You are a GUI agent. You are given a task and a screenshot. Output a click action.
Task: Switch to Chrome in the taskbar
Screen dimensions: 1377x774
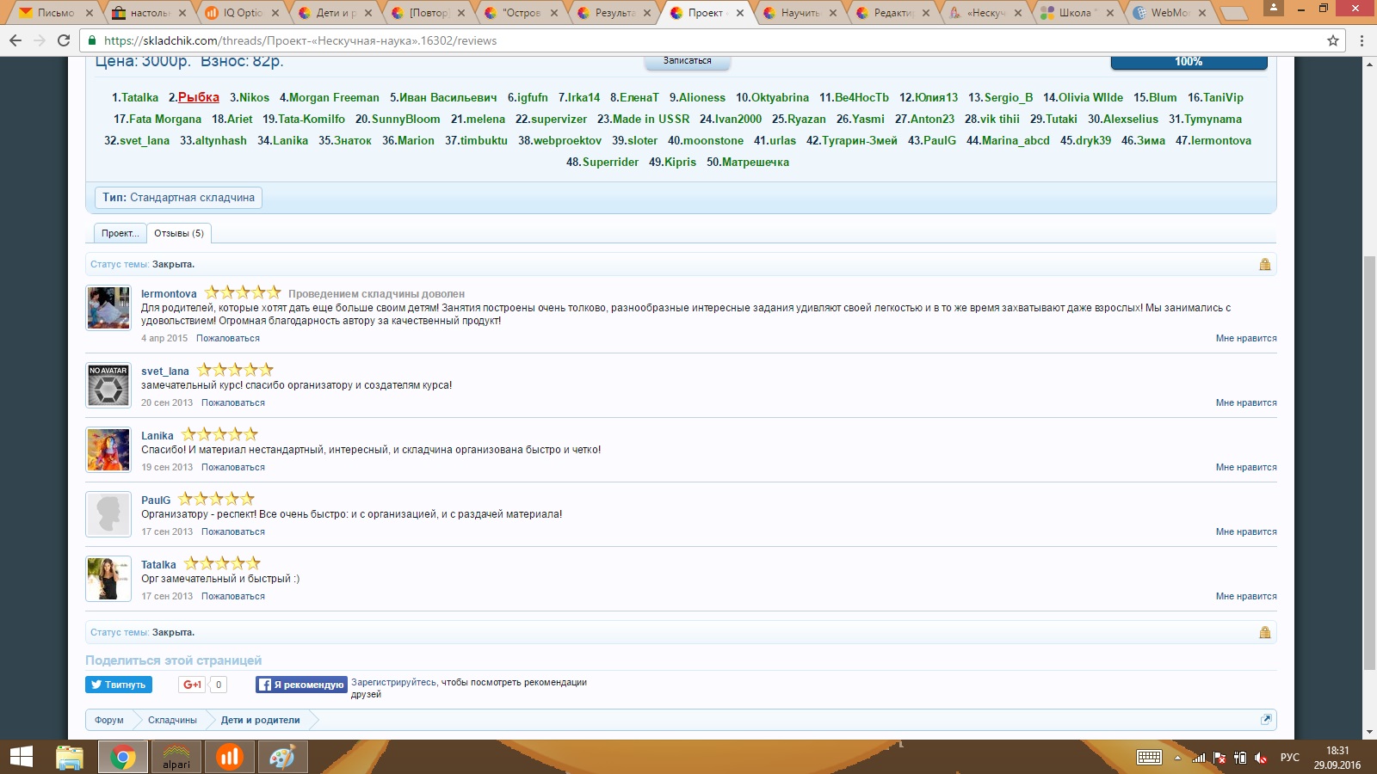tap(123, 757)
